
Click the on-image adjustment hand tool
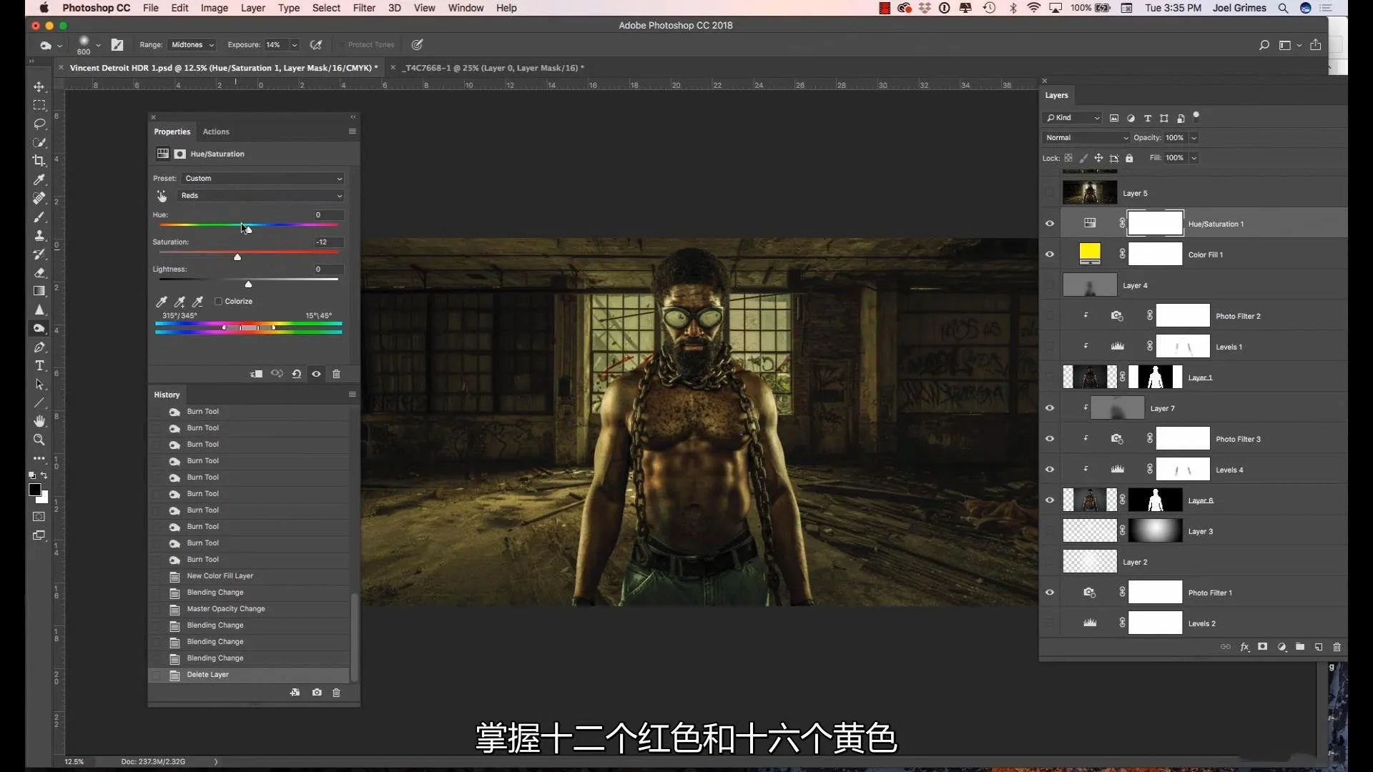pos(162,196)
